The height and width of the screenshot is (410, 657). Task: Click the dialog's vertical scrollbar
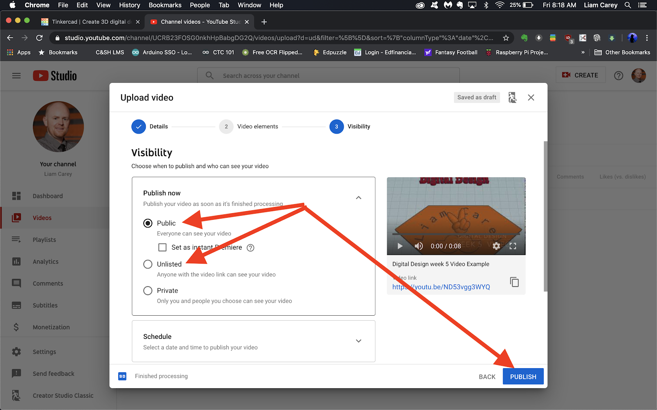click(x=545, y=216)
